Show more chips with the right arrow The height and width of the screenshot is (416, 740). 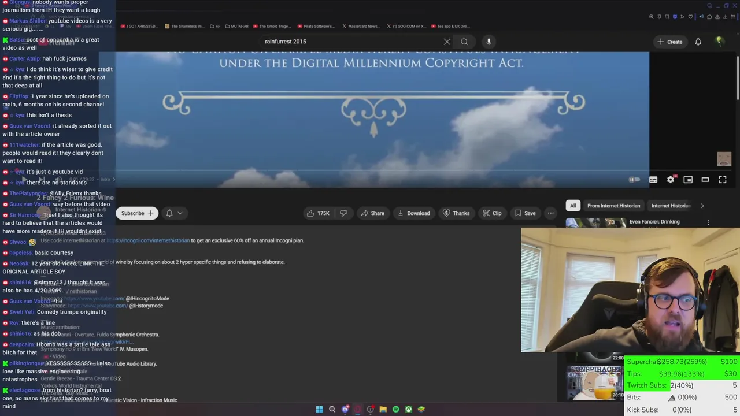[x=702, y=206]
